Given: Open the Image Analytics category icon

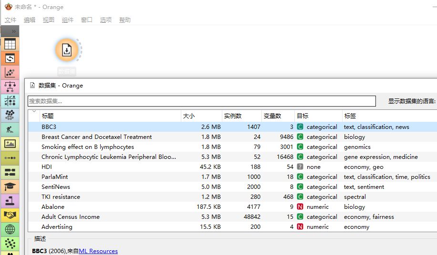Looking at the screenshot, I should [x=10, y=144].
